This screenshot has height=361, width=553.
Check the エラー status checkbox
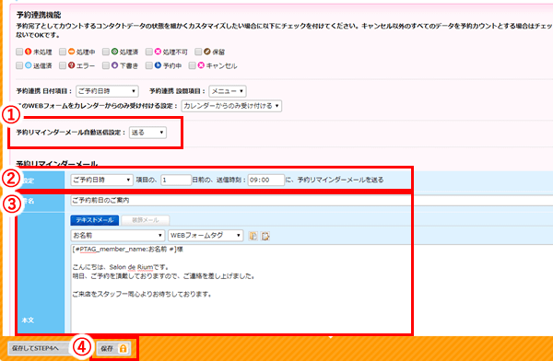[63, 65]
